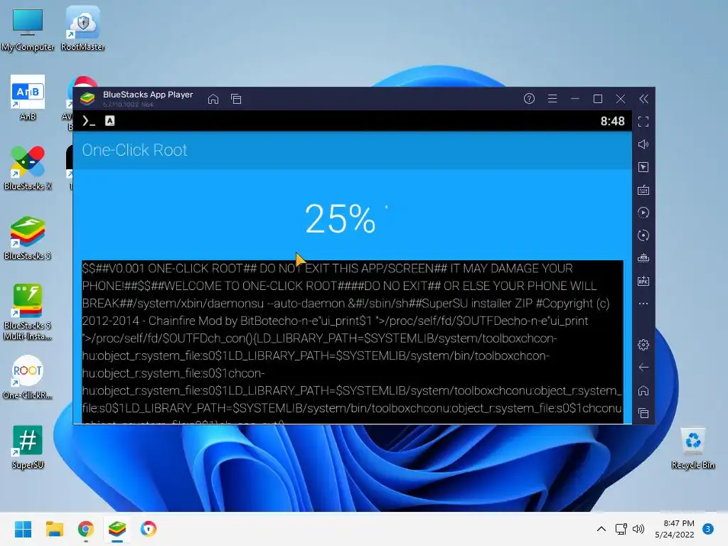The height and width of the screenshot is (546, 728).
Task: Click the Android back arrow in sidebar
Action: point(643,368)
